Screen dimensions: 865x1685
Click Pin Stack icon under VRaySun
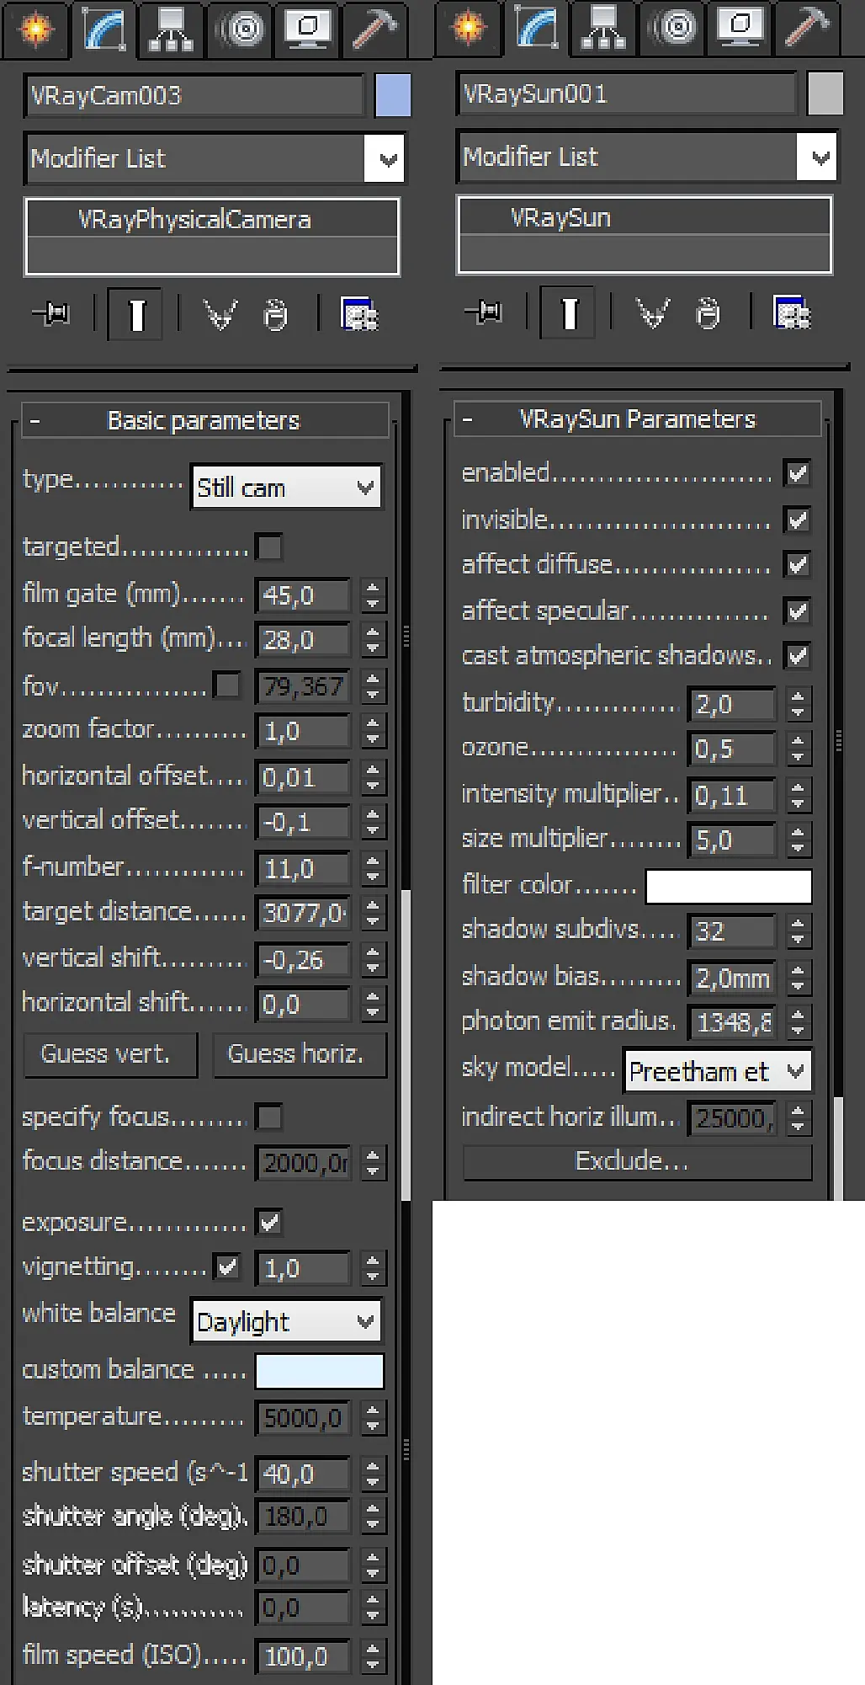[x=483, y=312]
